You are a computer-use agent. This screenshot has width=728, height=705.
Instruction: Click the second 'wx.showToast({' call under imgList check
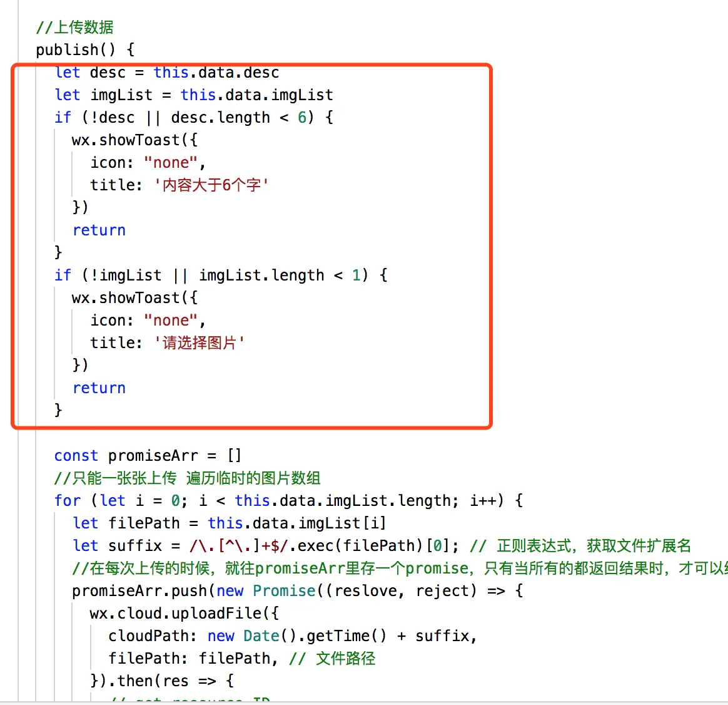point(134,298)
